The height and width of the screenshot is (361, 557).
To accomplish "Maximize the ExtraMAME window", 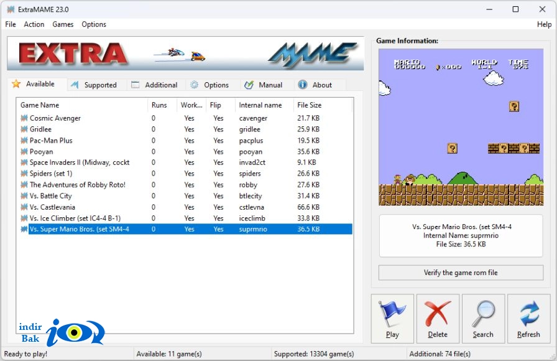I will pos(515,9).
